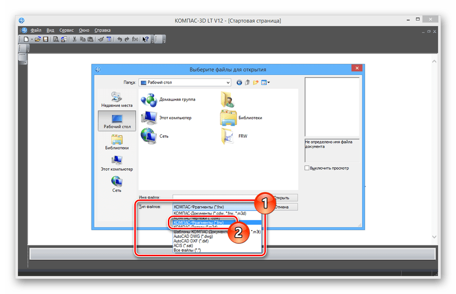Select the user folder icon in file list
Viewport: 456px width, 294px height.
click(x=228, y=99)
